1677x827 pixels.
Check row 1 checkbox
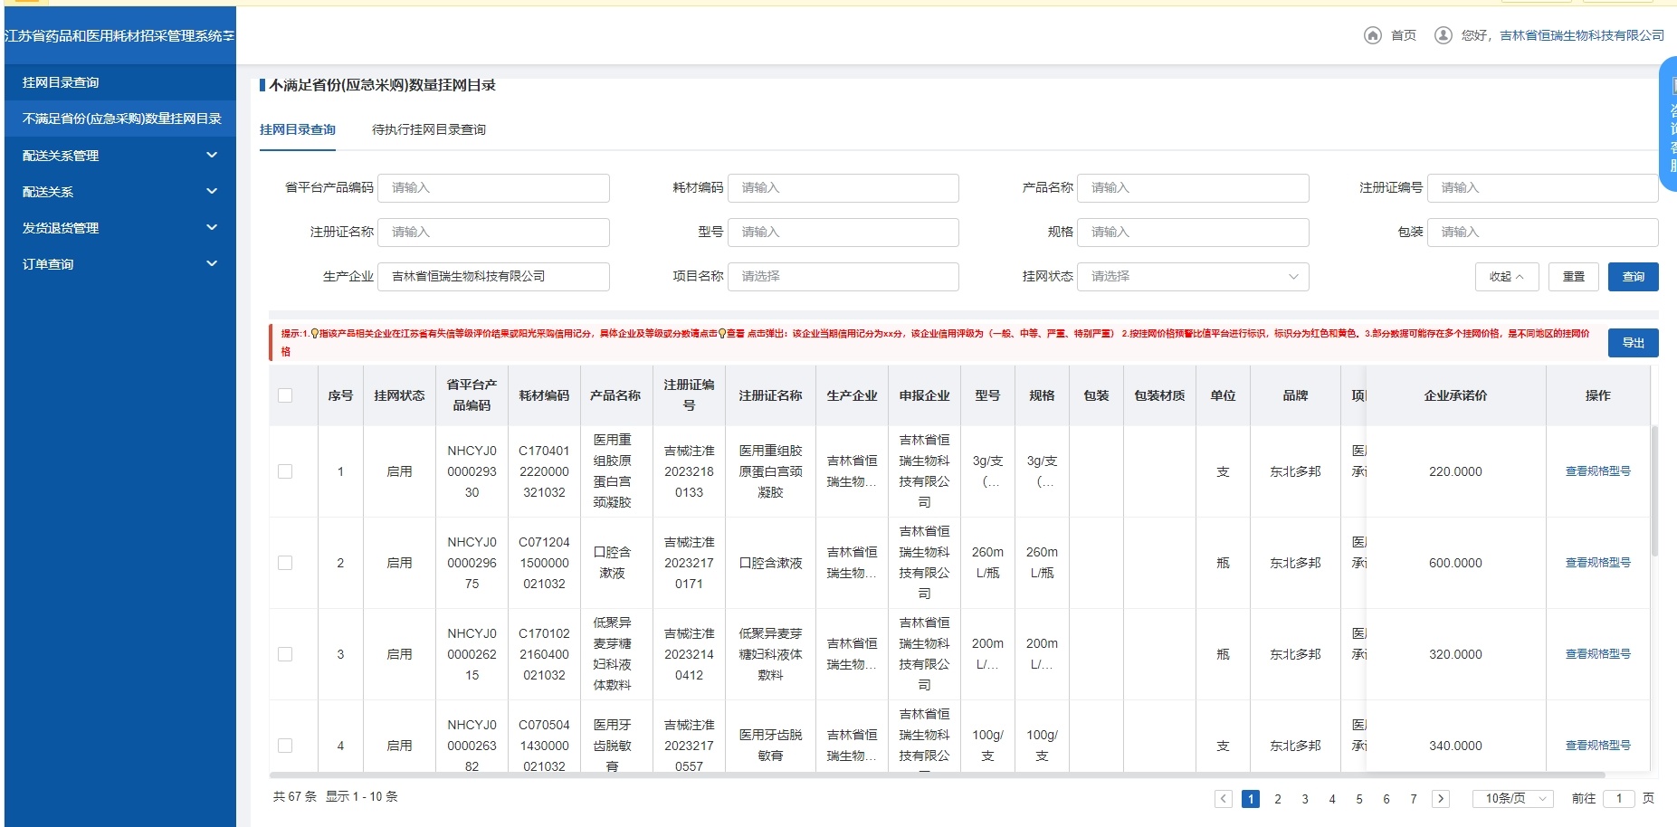tap(285, 471)
